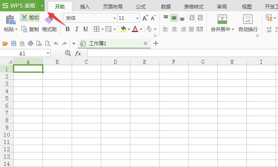Click the Cut (剪切) scissors button
This screenshot has height=167, width=278.
coord(30,17)
